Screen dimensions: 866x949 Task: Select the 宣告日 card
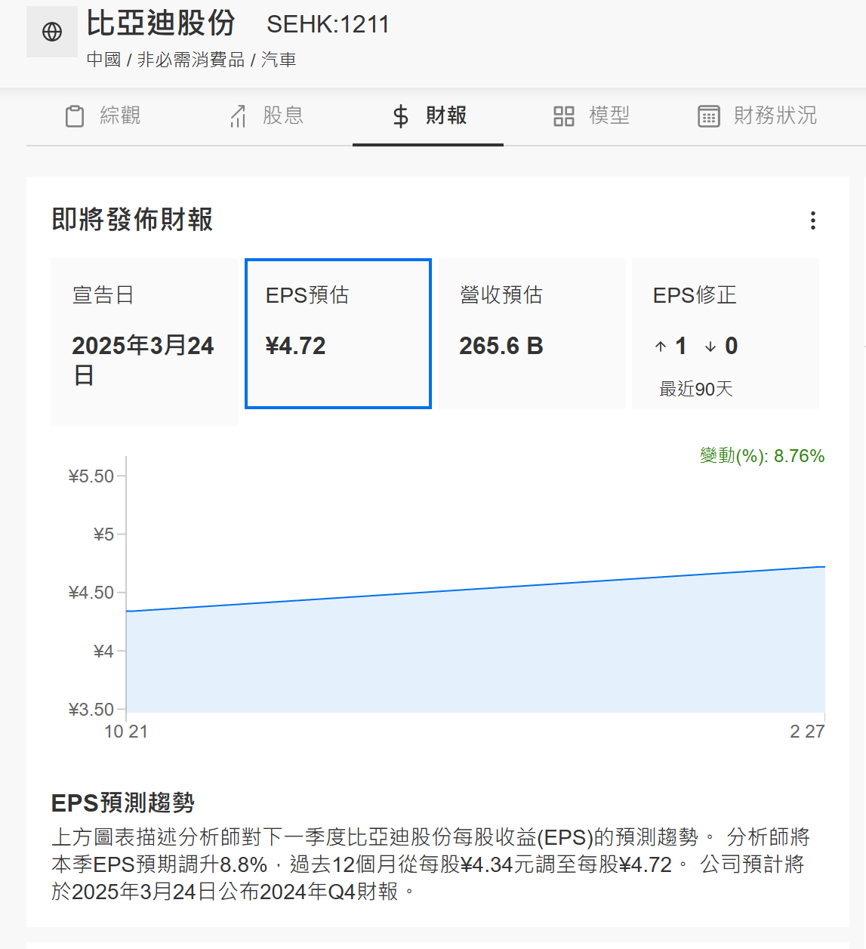tap(144, 342)
